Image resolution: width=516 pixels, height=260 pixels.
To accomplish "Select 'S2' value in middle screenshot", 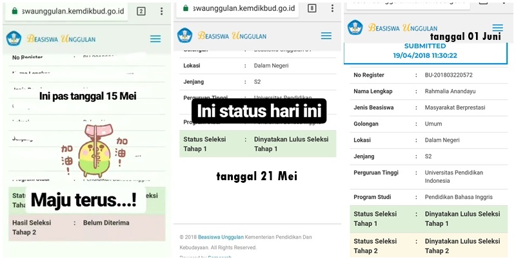I will pyautogui.click(x=257, y=82).
